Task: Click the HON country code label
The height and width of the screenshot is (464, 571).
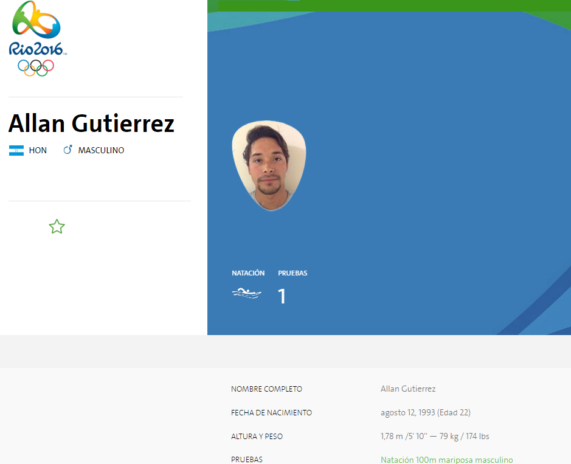Action: click(x=38, y=150)
